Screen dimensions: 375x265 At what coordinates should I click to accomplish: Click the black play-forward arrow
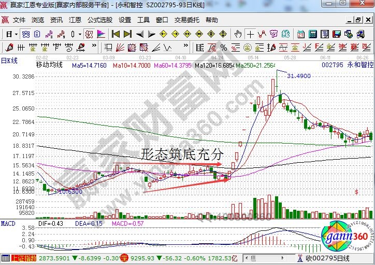152,34
